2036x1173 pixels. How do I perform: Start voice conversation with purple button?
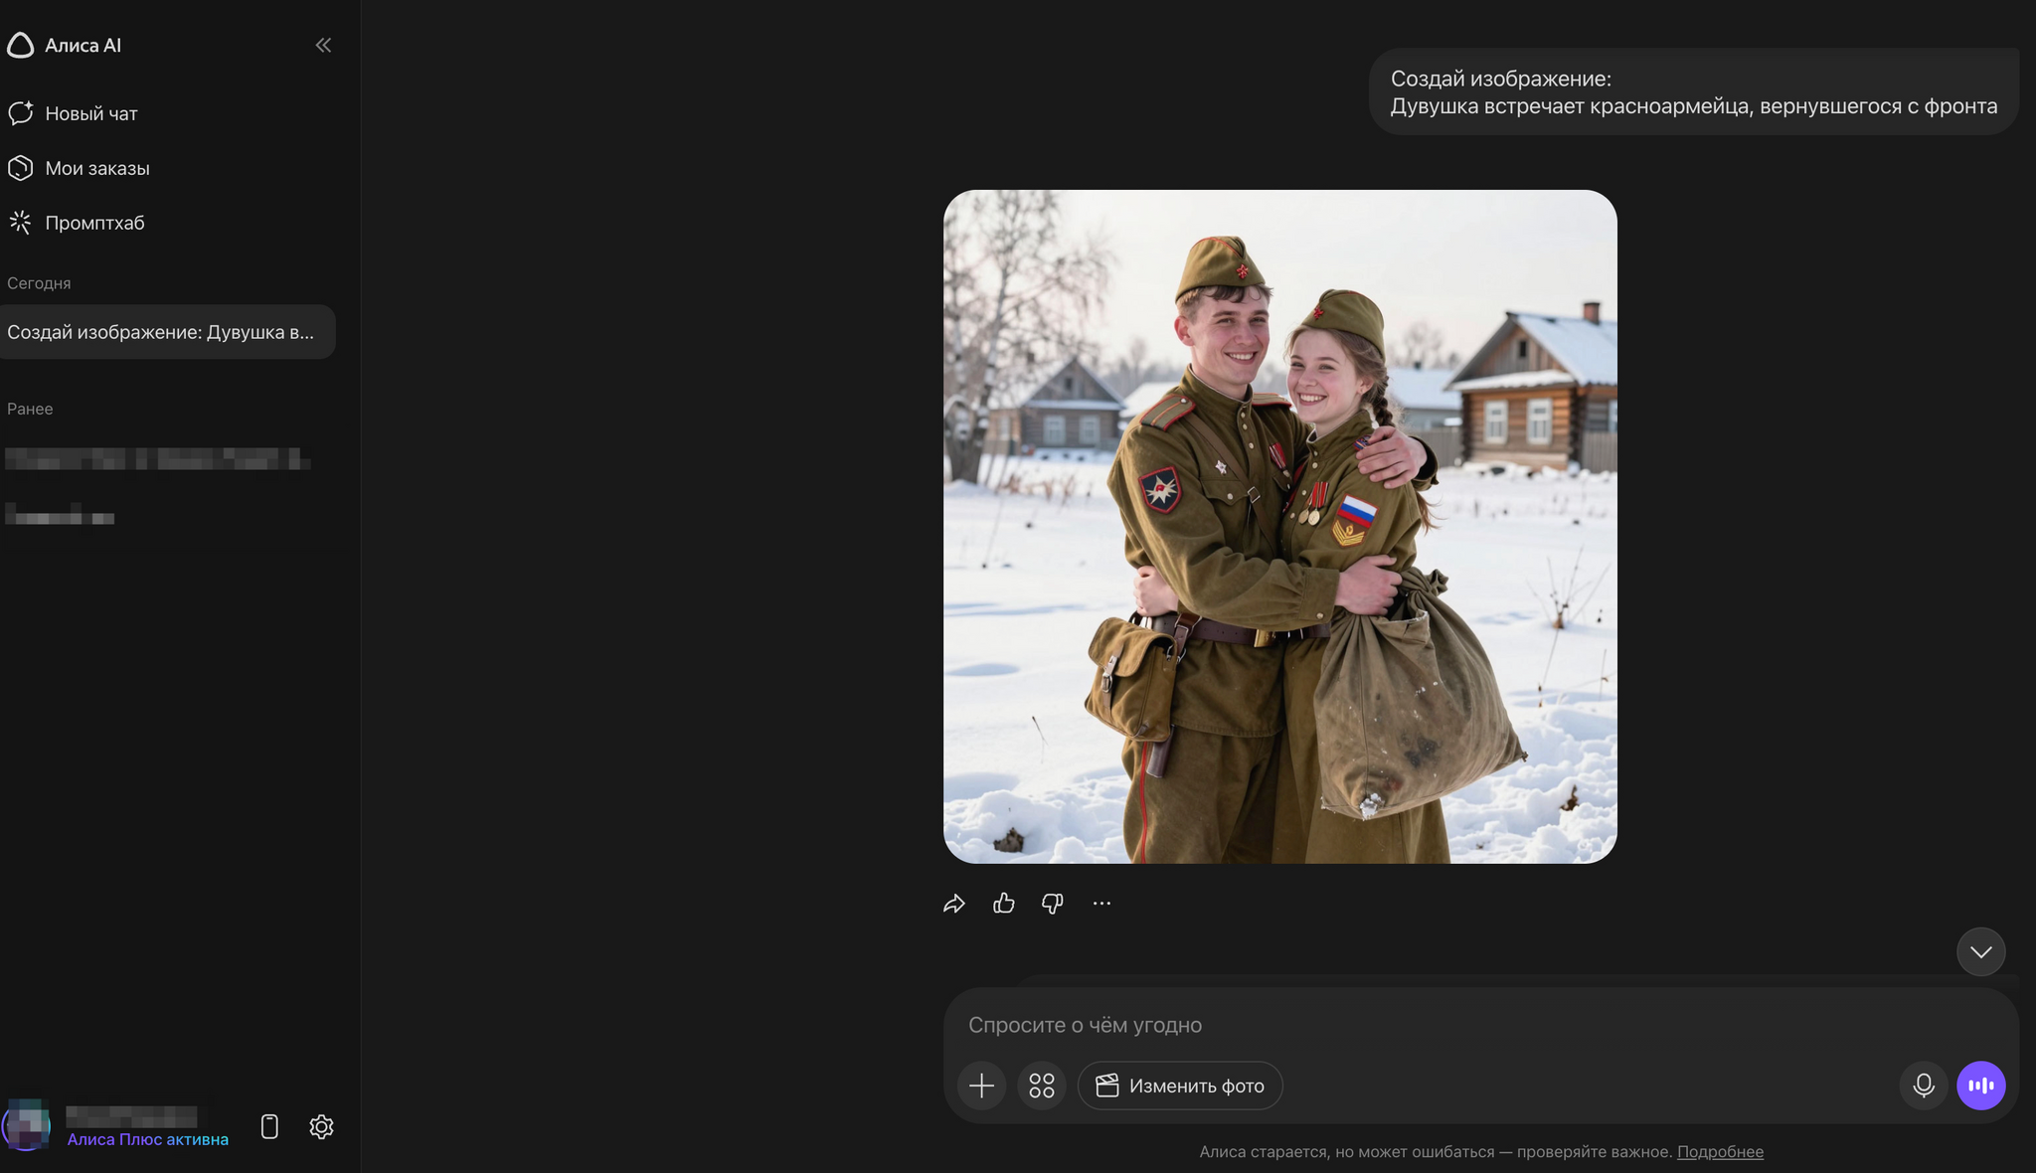pyautogui.click(x=1981, y=1086)
